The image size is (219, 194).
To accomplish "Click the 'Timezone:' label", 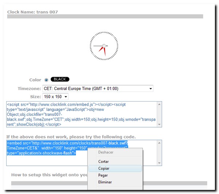I will tap(29, 89).
